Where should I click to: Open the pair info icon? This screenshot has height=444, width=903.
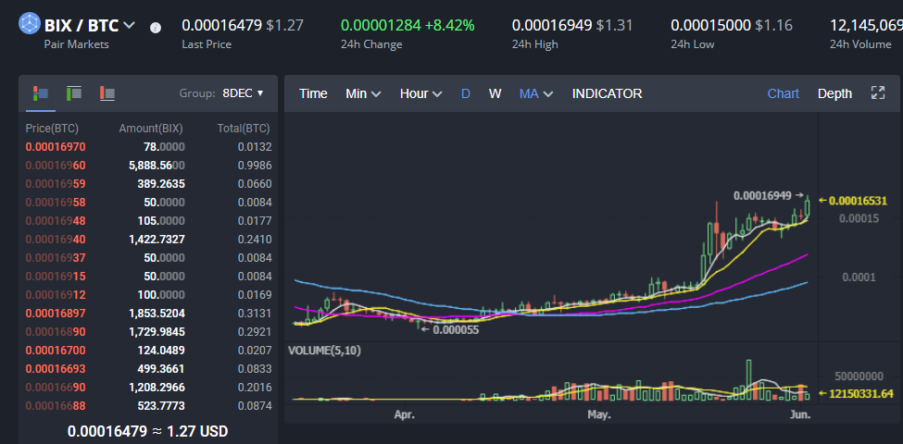tap(156, 27)
